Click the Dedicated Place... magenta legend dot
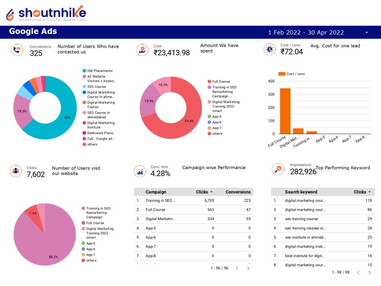The width and height of the screenshot is (381, 286). point(84,133)
